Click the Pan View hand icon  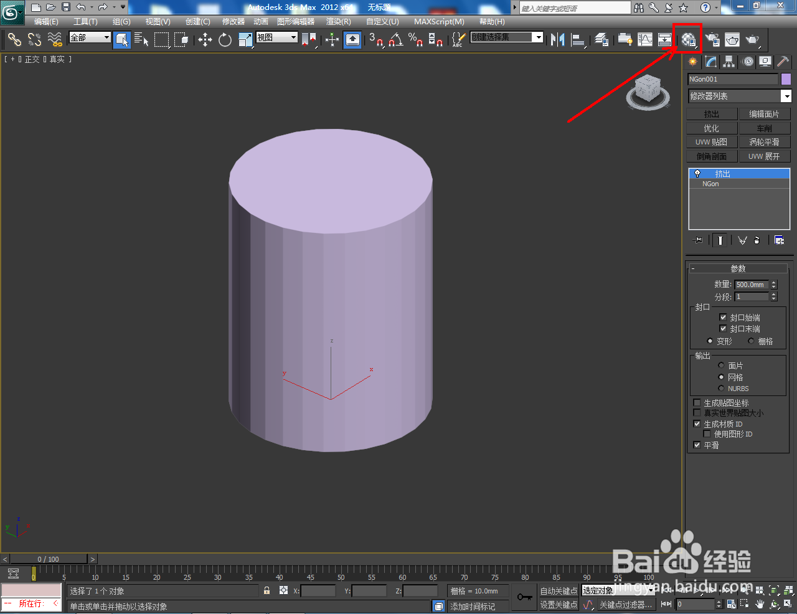click(x=760, y=604)
